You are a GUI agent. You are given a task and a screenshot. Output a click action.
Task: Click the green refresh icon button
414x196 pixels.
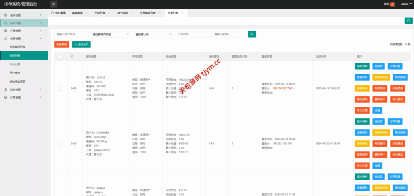pyautogui.click(x=408, y=21)
